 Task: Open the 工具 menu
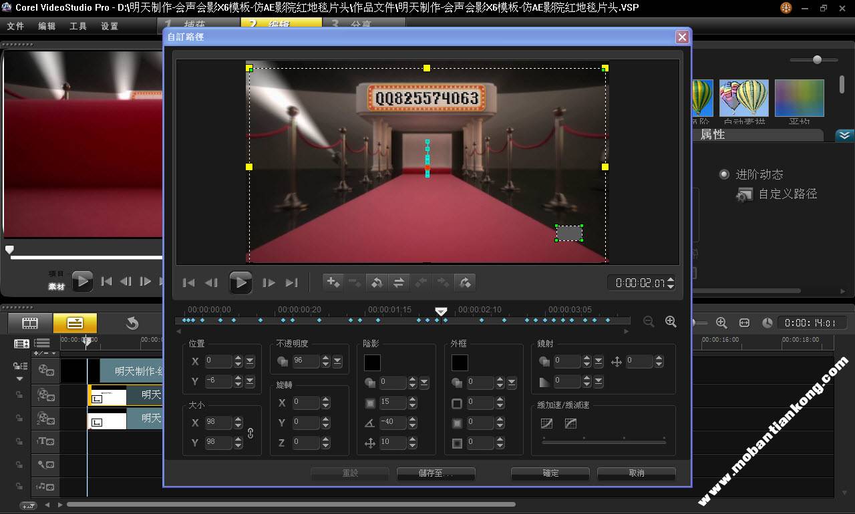click(x=78, y=26)
